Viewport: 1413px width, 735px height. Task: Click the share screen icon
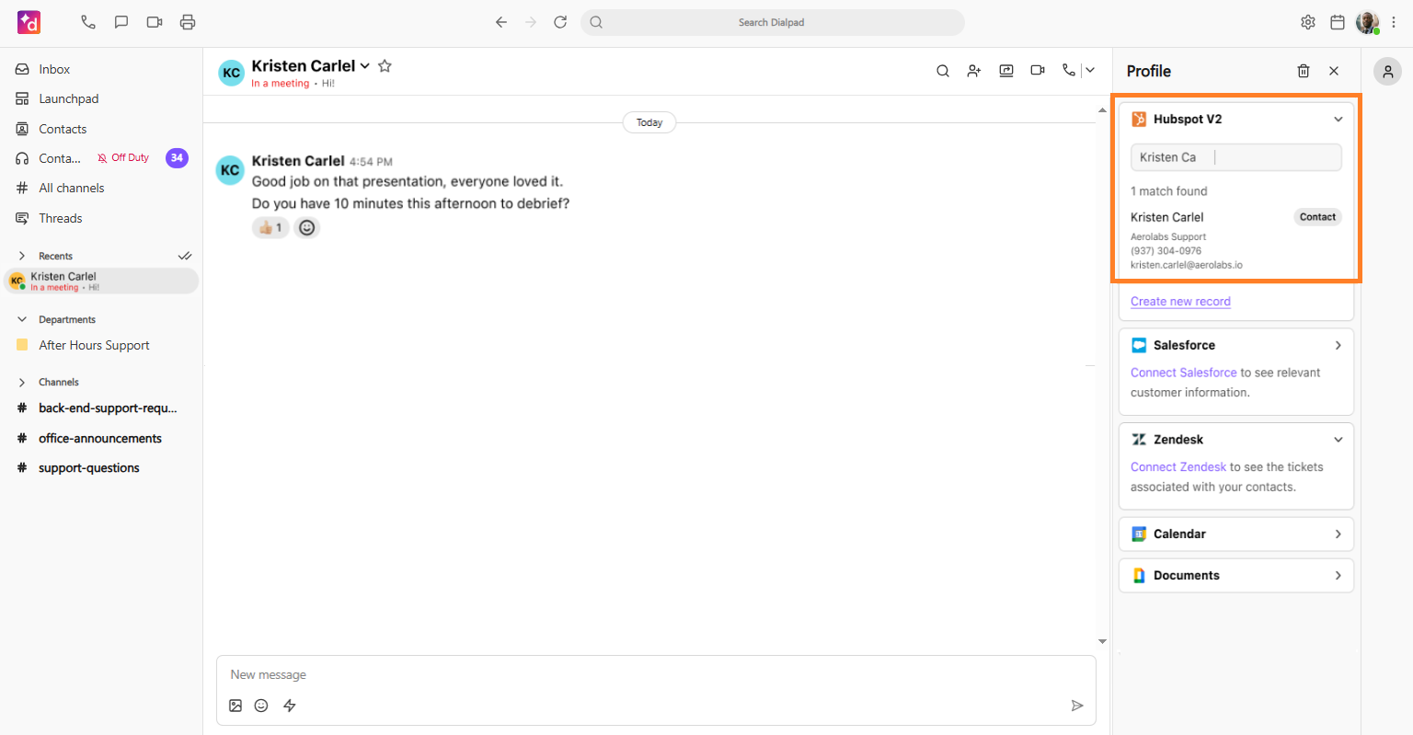(1006, 71)
